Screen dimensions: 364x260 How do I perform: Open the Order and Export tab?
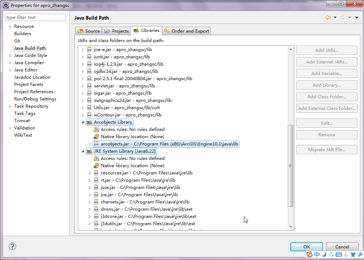click(x=187, y=31)
